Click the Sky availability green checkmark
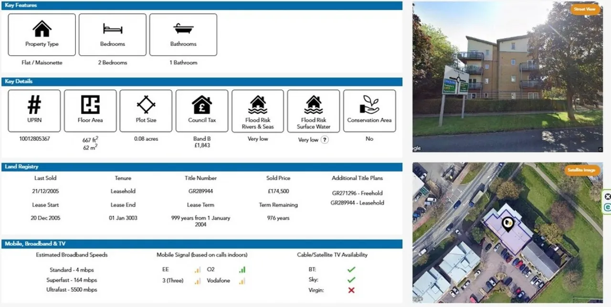The width and height of the screenshot is (611, 307). 351,280
